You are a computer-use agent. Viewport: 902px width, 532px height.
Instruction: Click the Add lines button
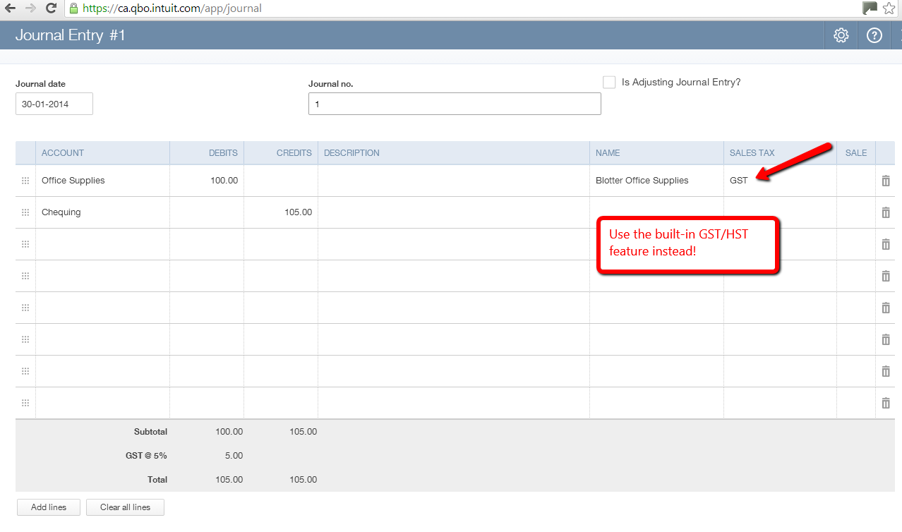click(49, 507)
